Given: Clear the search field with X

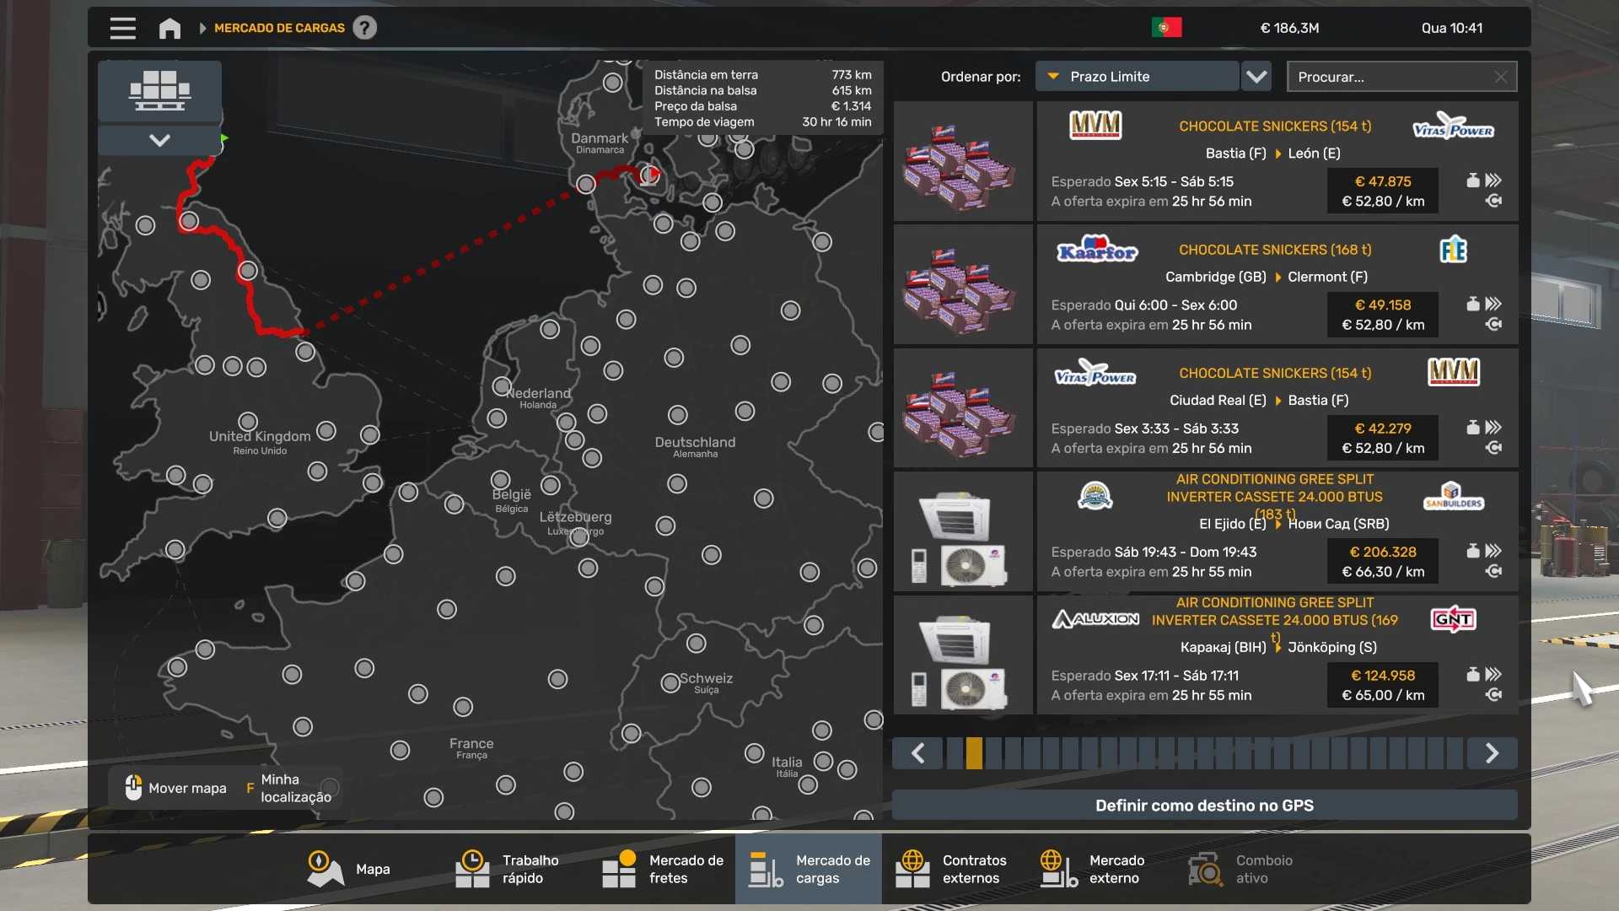Looking at the screenshot, I should click(x=1500, y=77).
